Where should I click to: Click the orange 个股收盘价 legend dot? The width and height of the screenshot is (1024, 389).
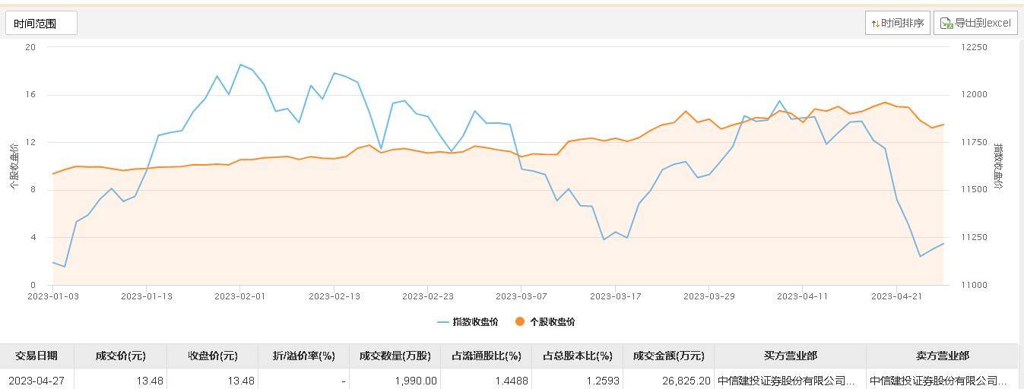coord(520,322)
